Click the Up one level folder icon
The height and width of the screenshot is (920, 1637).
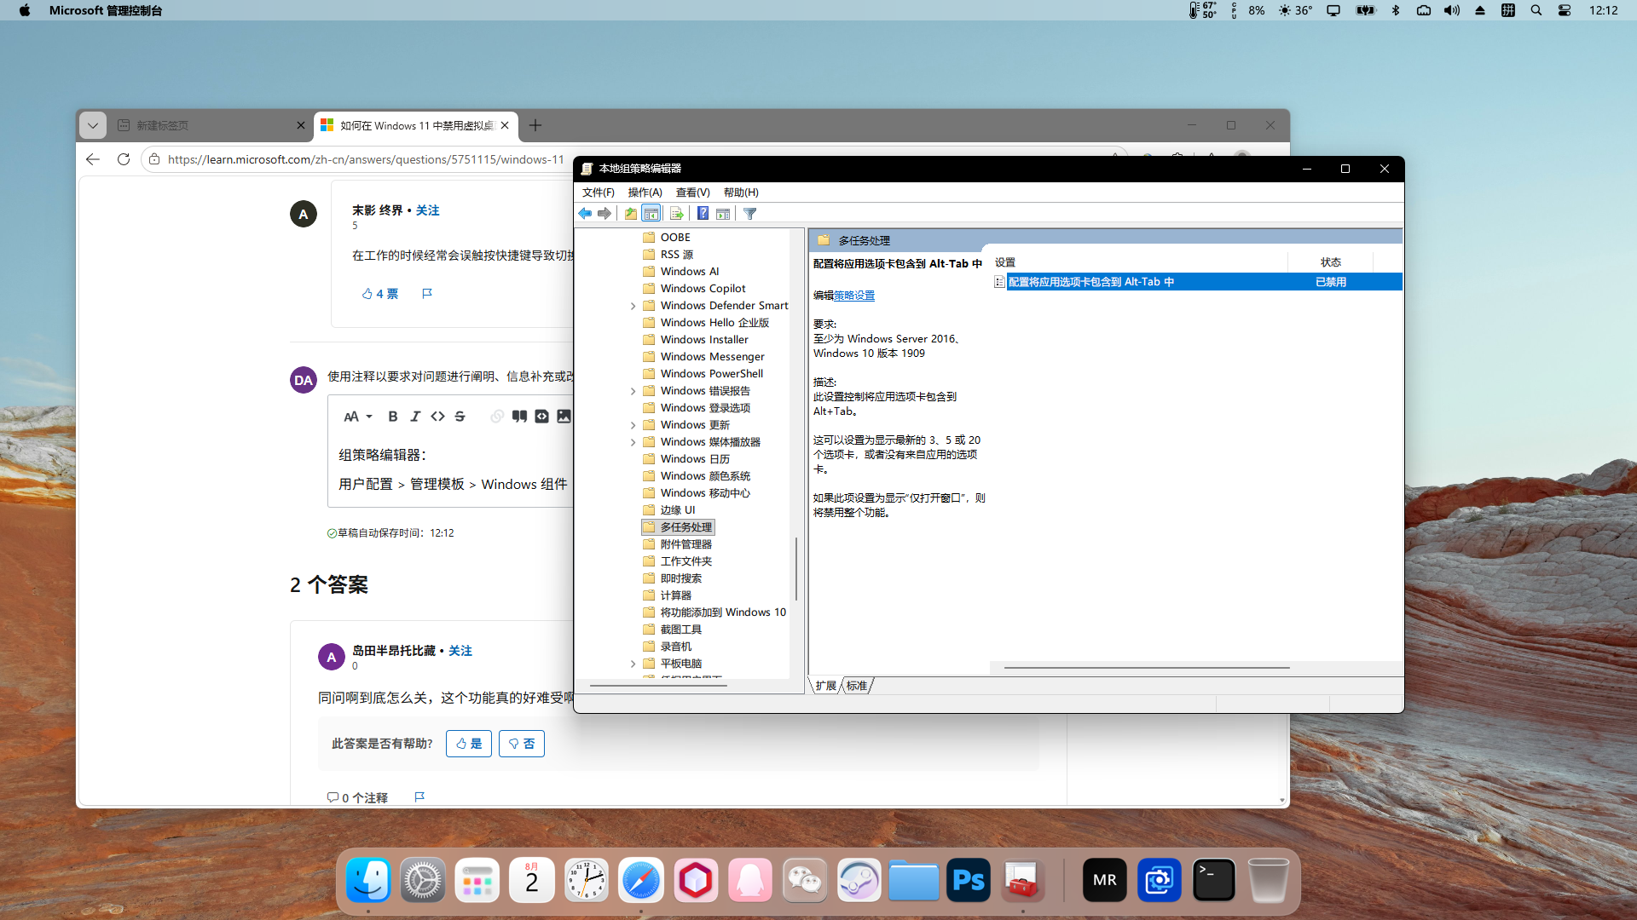click(x=631, y=214)
